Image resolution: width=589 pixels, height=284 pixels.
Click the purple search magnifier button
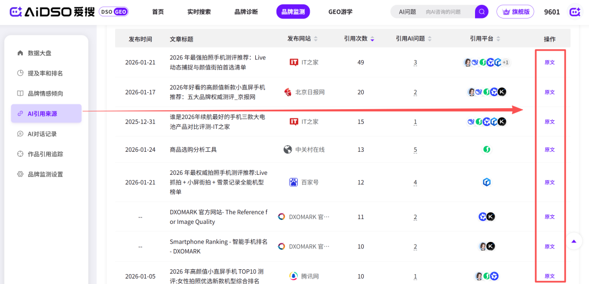(482, 11)
